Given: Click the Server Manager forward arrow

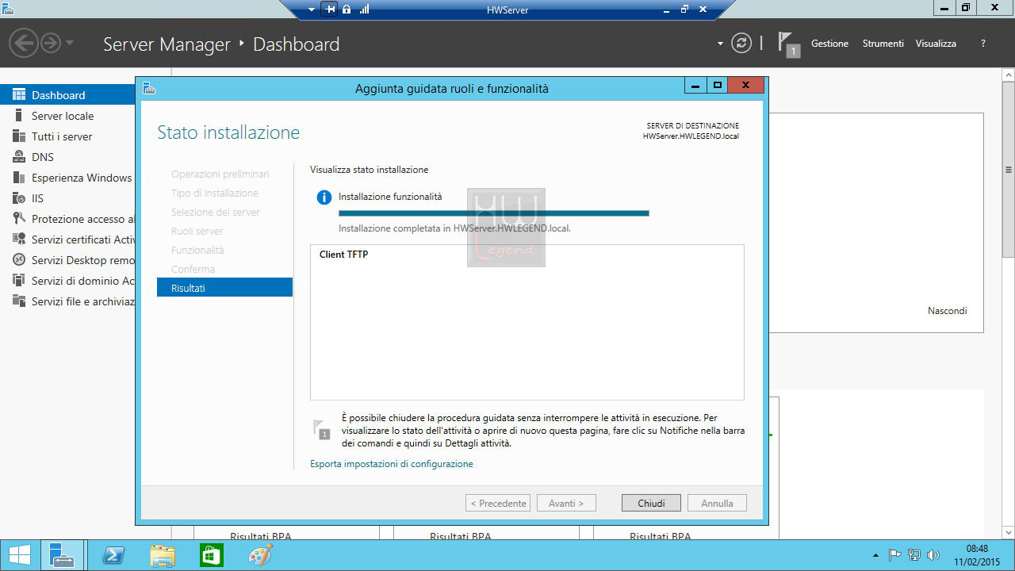Looking at the screenshot, I should (x=50, y=43).
